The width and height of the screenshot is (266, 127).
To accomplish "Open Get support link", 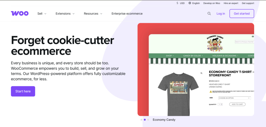I will tap(248, 3).
